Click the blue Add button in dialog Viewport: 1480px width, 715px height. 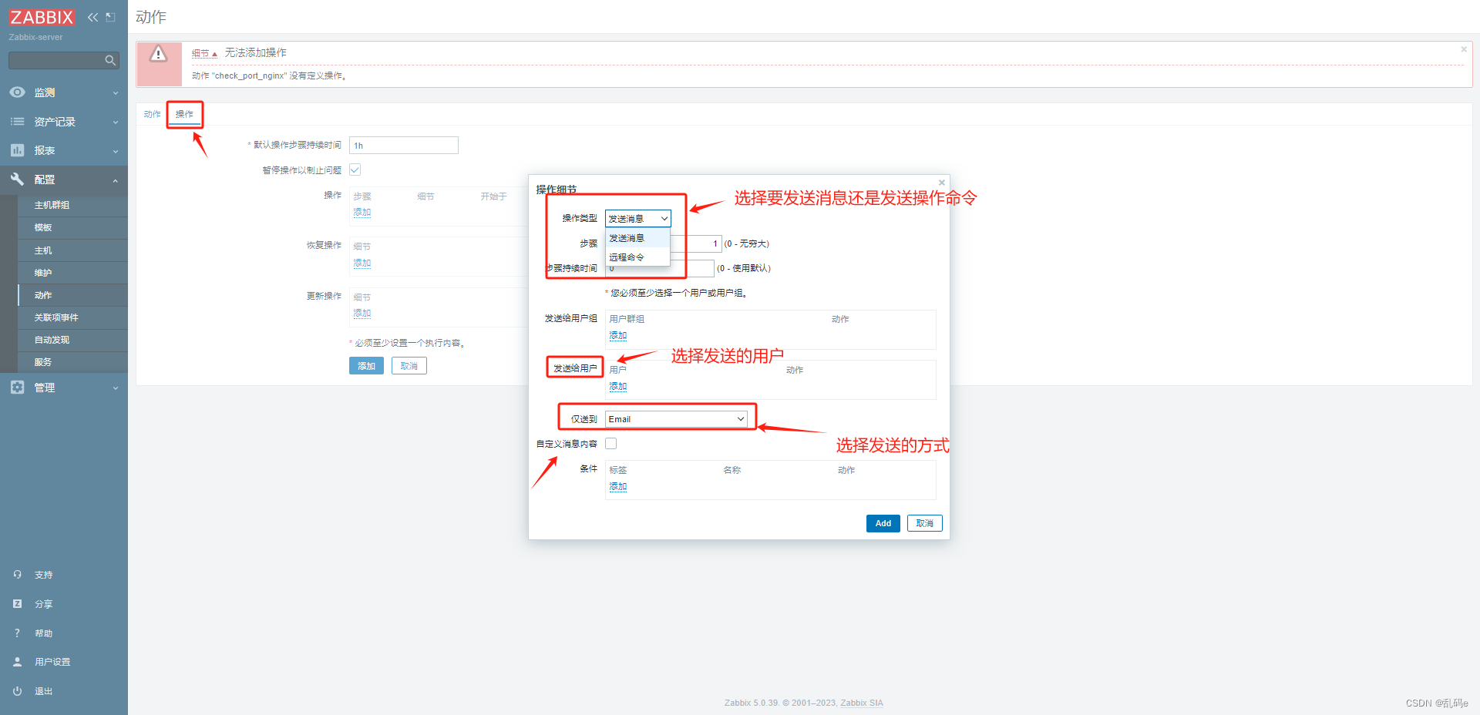pyautogui.click(x=883, y=523)
